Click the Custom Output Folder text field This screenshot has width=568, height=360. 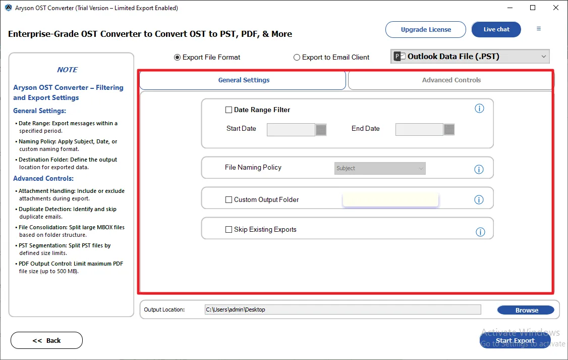point(390,200)
